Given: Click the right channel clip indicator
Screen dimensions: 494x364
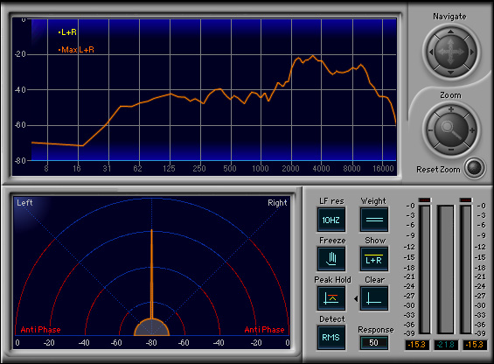Looking at the screenshot, I should 466,200.
